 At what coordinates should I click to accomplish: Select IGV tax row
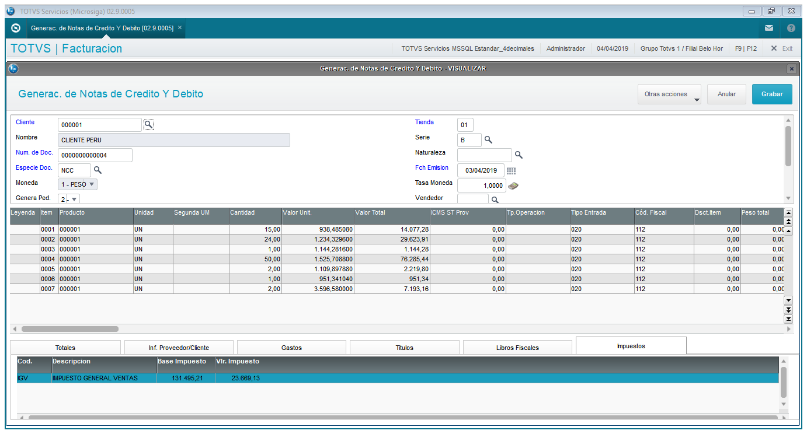point(398,378)
